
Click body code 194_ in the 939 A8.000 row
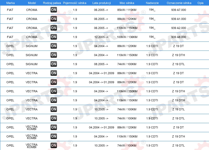(152, 37)
